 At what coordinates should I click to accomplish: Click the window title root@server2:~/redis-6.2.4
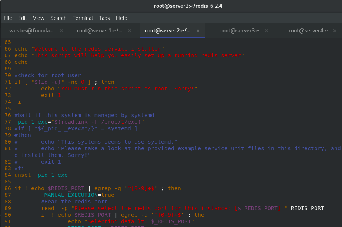(188, 6)
